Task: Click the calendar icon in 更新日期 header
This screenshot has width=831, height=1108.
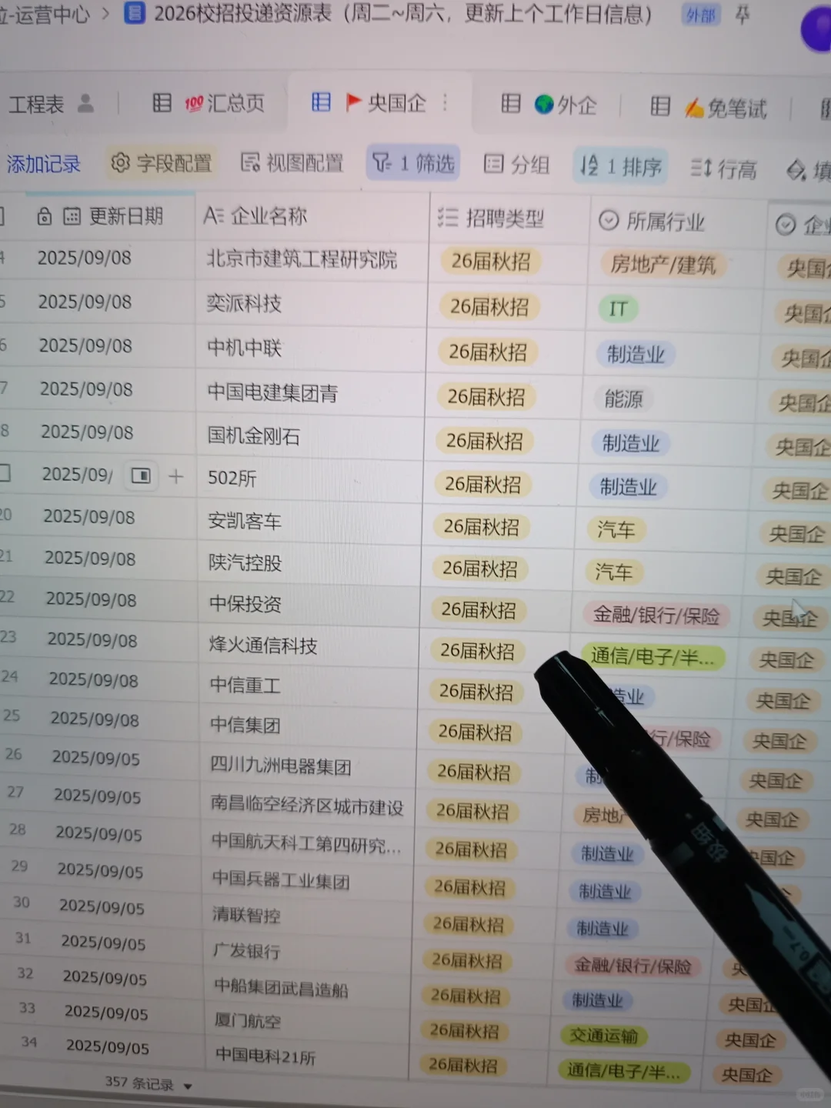Action: (x=72, y=217)
